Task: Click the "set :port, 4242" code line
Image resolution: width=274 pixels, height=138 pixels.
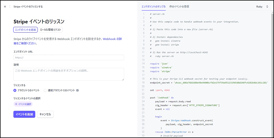Action: click(x=160, y=90)
